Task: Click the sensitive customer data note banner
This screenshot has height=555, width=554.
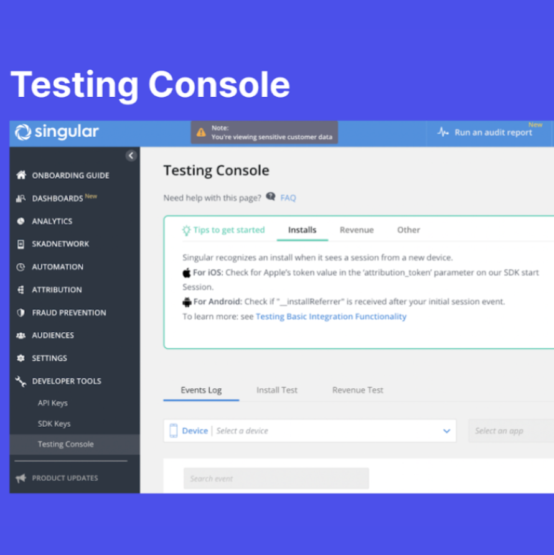Action: [x=265, y=133]
